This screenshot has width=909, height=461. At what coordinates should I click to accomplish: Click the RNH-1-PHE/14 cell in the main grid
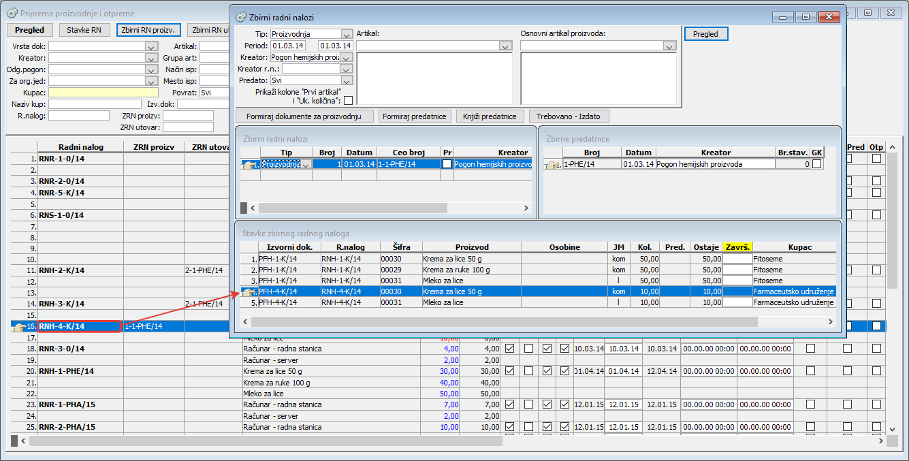80,371
